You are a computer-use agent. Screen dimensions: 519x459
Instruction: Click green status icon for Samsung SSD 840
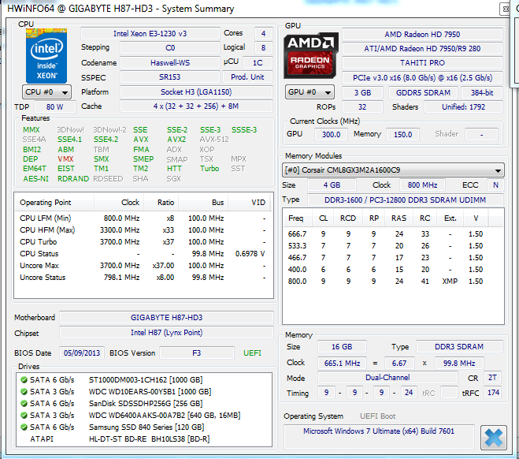[x=24, y=427]
